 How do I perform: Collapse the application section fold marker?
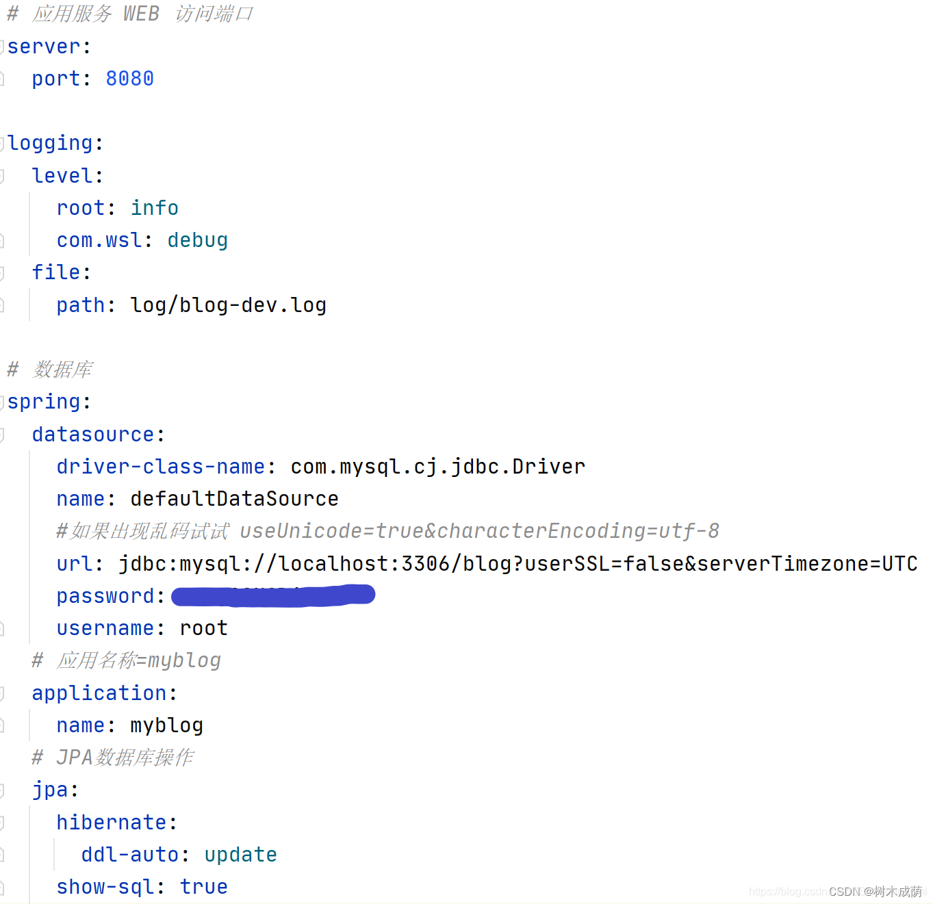2,693
